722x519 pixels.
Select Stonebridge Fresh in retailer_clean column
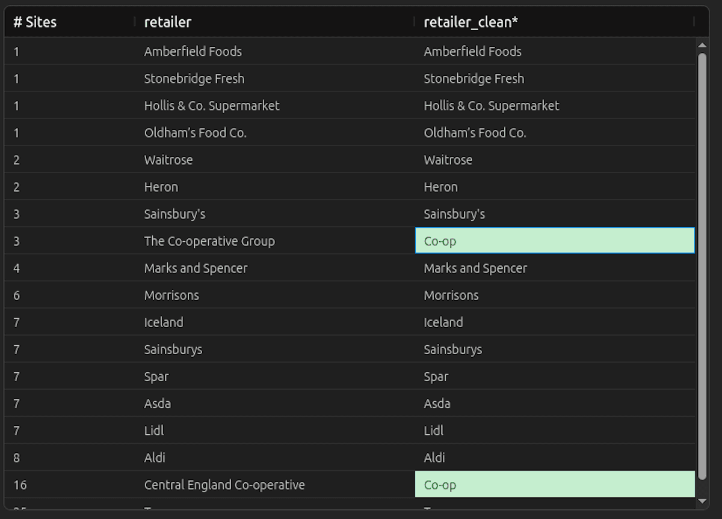pos(474,78)
